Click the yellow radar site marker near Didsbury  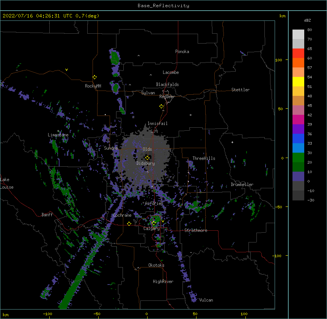[x=147, y=158]
